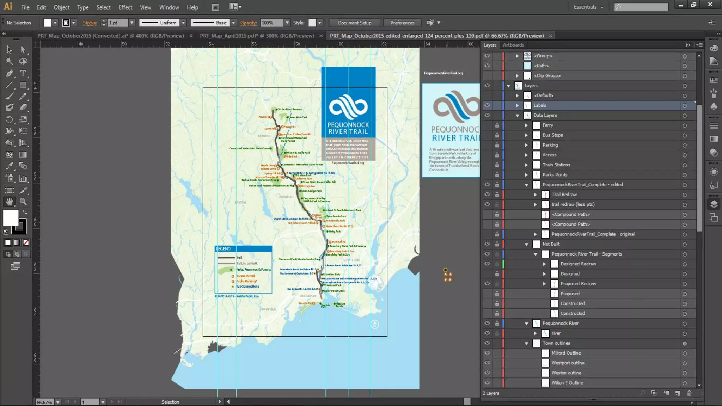This screenshot has height=406, width=722.
Task: Select the Eyedropper tool
Action: coord(10,166)
